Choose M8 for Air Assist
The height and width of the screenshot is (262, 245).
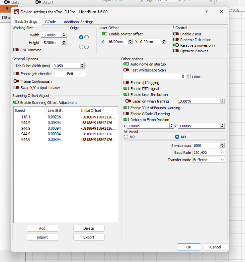[x=177, y=137]
